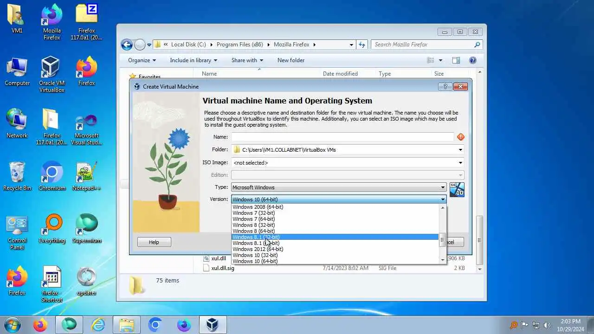594x334 pixels.
Task: Open the Windows Start menu
Action: [12, 325]
